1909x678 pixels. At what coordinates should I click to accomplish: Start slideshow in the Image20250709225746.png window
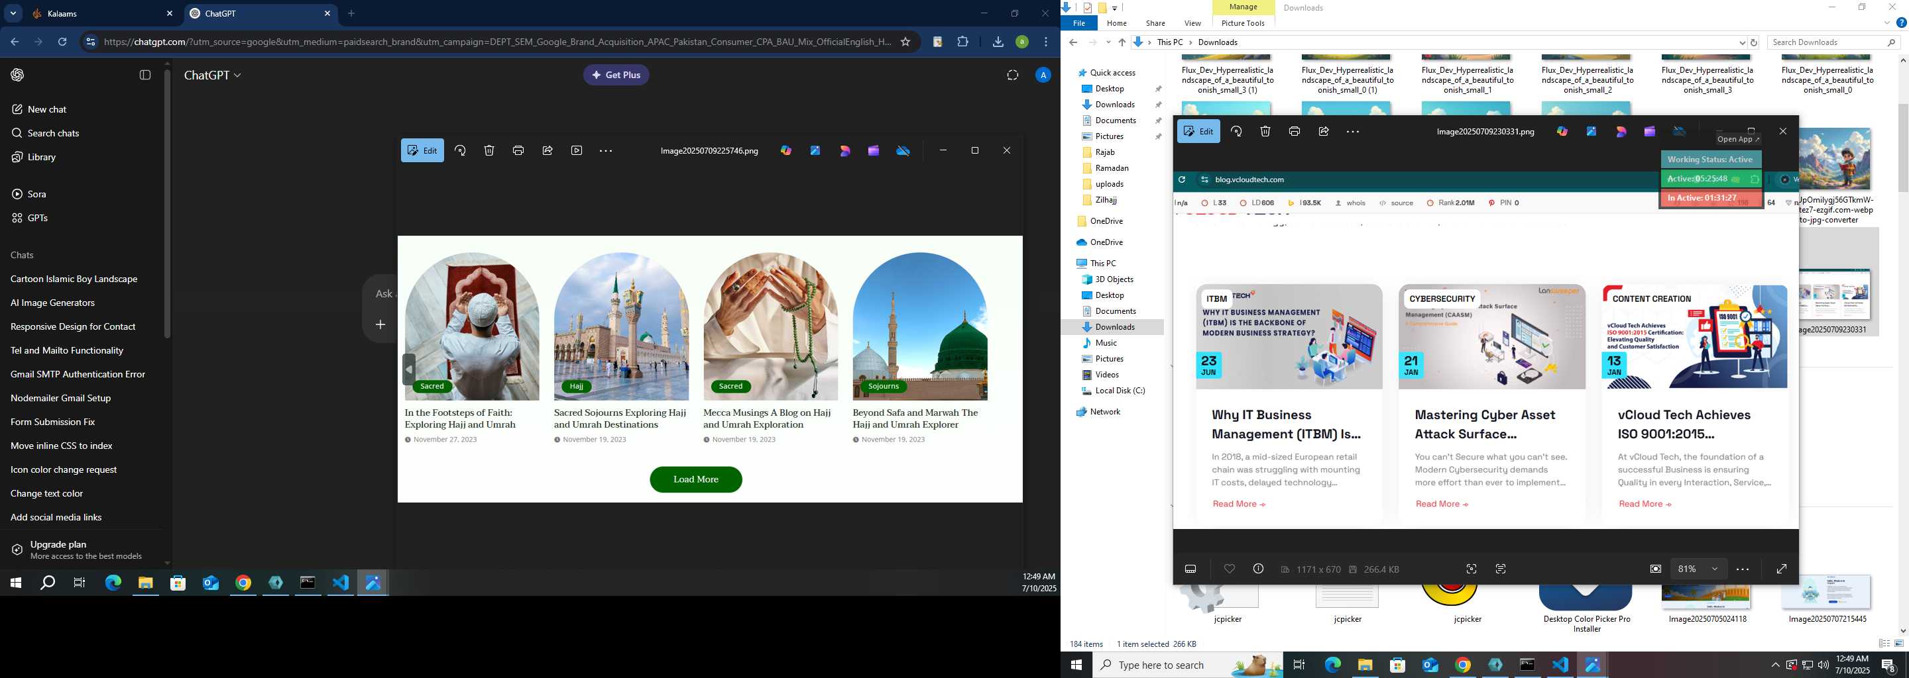click(577, 150)
